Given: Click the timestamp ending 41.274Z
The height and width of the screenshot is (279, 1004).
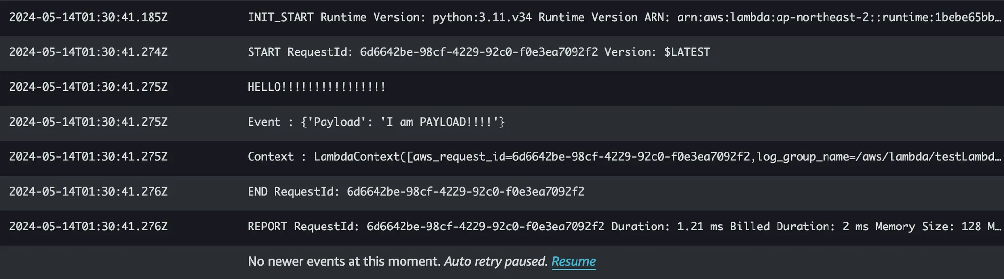Looking at the screenshot, I should pos(88,52).
